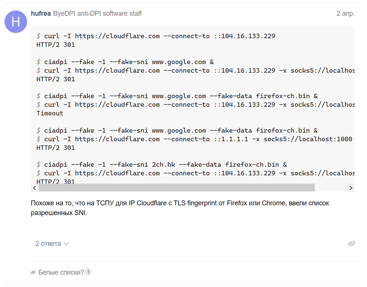
Task: Click the hufrea username link
Action: point(41,13)
